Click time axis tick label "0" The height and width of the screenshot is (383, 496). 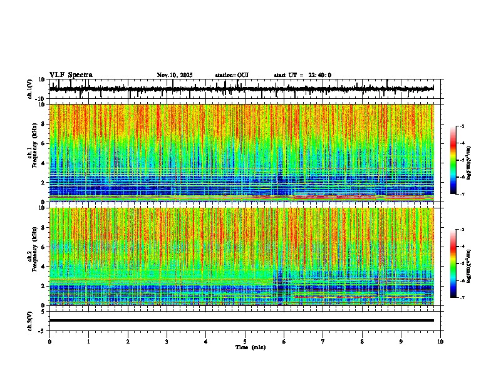(49, 342)
